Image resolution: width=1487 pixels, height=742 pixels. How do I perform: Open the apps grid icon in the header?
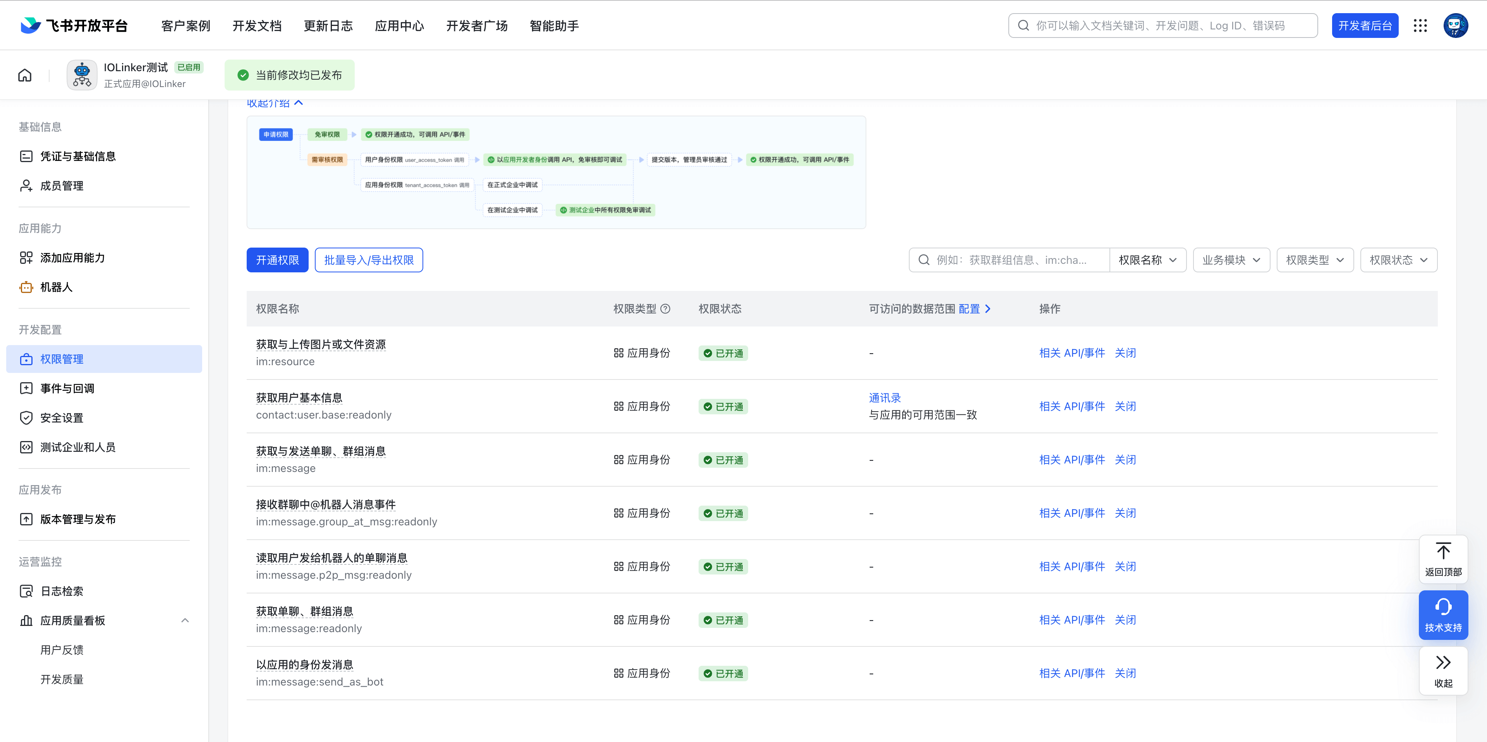[x=1420, y=26]
